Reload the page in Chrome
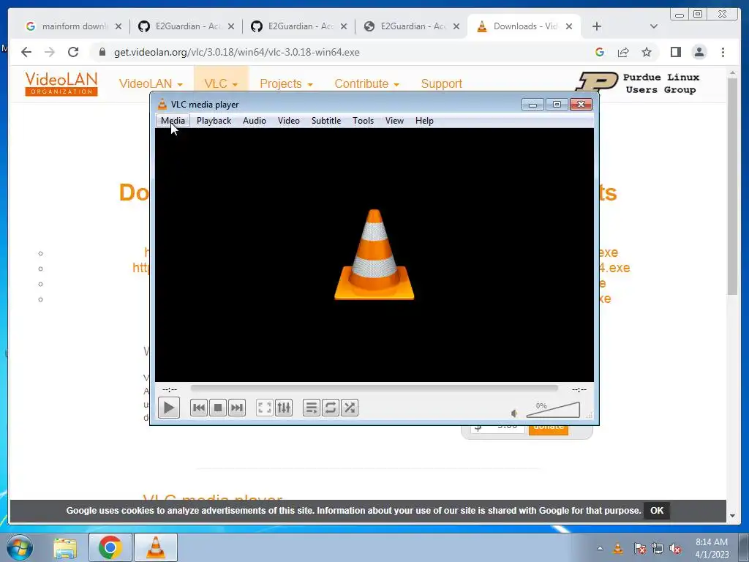Image resolution: width=749 pixels, height=562 pixels. (73, 52)
